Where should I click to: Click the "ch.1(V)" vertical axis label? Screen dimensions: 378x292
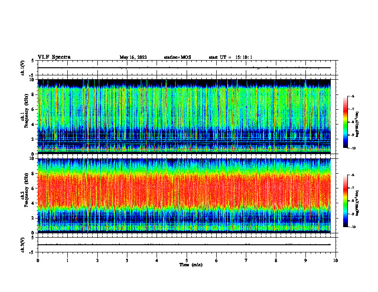pyautogui.click(x=23, y=68)
